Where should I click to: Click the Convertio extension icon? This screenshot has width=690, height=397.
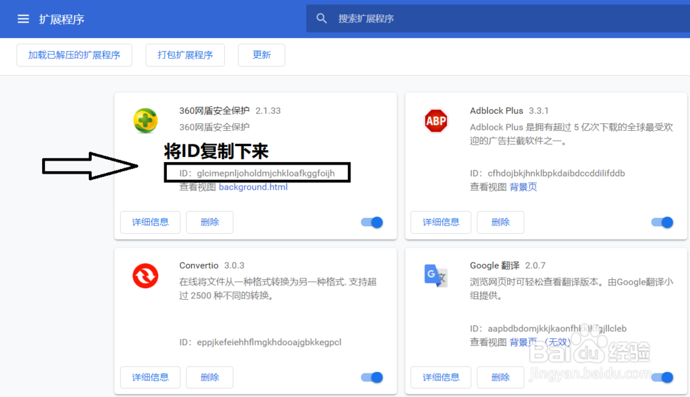point(146,276)
